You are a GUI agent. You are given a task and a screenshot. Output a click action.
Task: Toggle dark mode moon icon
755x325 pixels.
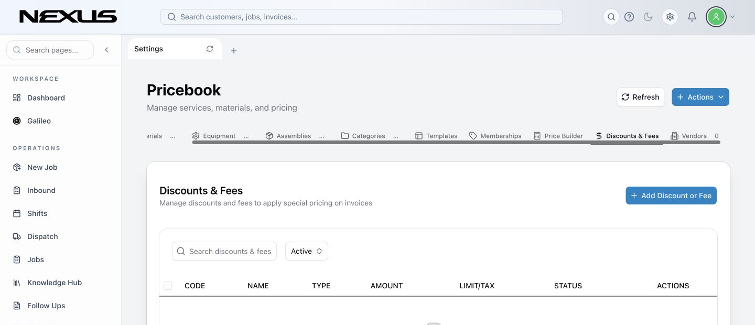[x=648, y=17]
